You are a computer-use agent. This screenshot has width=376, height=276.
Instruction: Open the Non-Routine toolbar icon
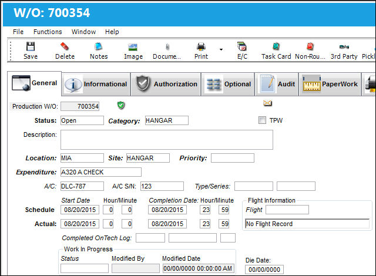(x=310, y=46)
